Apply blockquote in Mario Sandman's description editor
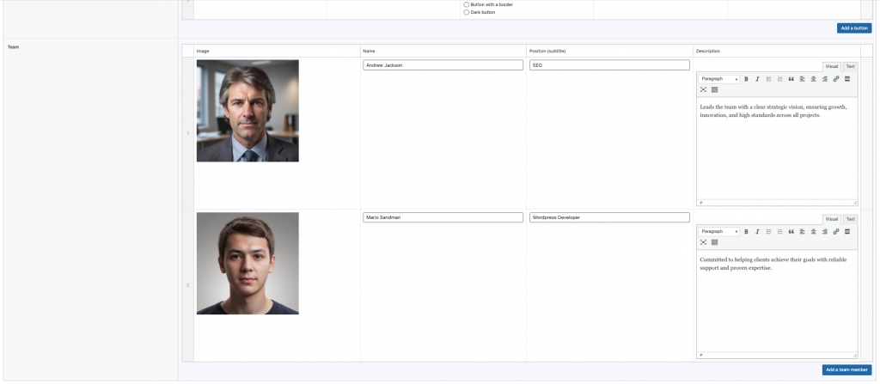Image resolution: width=880 pixels, height=384 pixels. 791,231
